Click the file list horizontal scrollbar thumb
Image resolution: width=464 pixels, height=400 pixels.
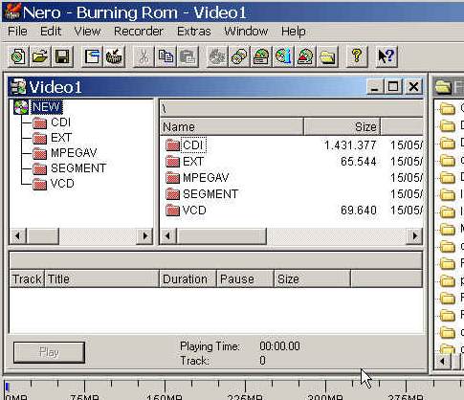(222, 236)
